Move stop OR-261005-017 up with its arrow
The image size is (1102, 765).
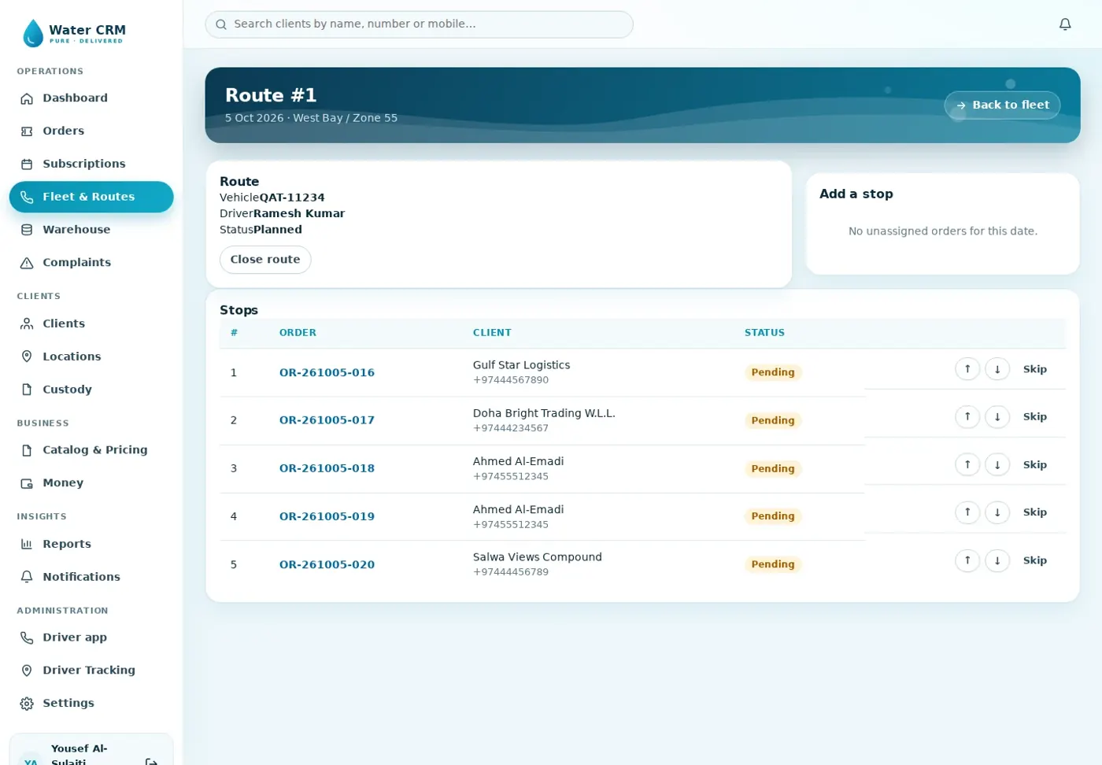967,416
